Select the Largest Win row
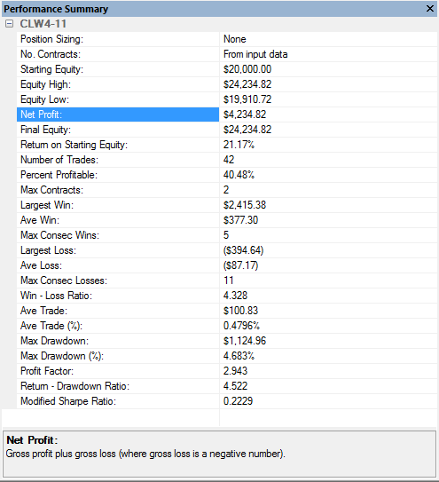This screenshot has width=439, height=482. (227, 205)
